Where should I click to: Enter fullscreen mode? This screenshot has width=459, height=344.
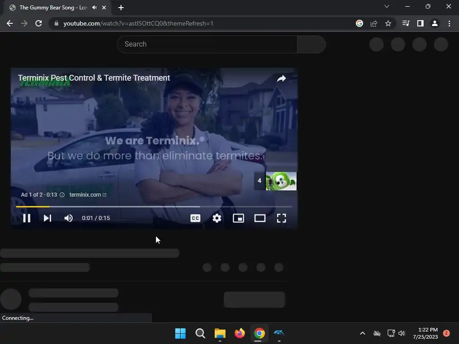pos(281,218)
